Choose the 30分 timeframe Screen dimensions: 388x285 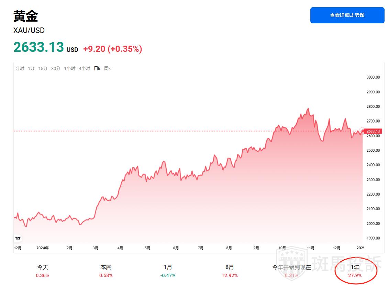pos(56,68)
